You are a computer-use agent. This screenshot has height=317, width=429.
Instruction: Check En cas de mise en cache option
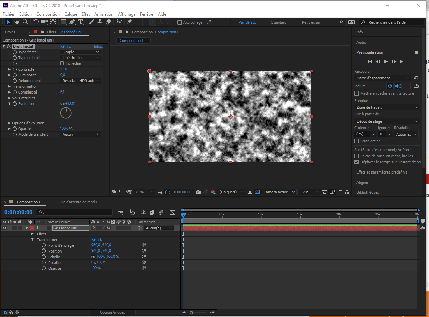coord(356,156)
